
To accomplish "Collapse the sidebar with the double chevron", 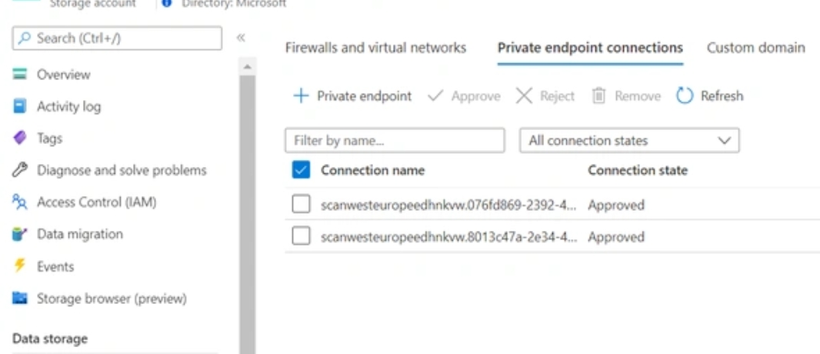I will [x=241, y=38].
